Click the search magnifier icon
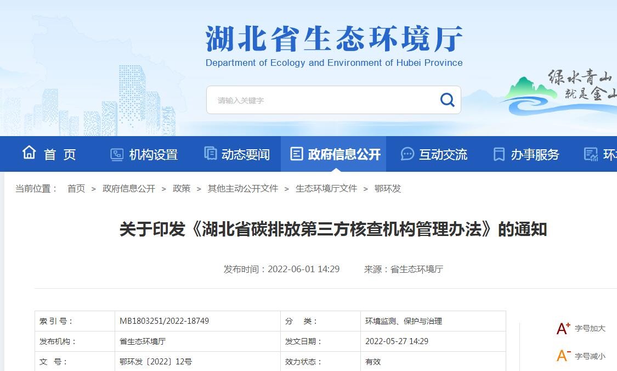This screenshot has width=617, height=371. (x=446, y=99)
